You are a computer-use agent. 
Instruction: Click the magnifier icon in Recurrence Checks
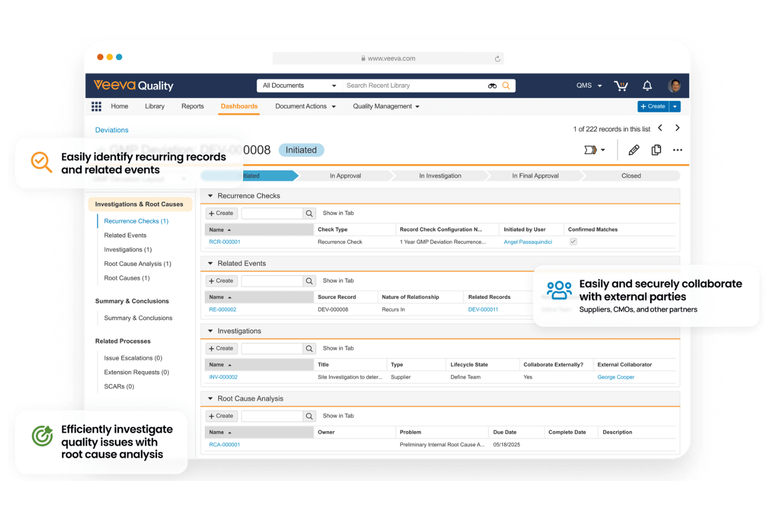coord(309,213)
